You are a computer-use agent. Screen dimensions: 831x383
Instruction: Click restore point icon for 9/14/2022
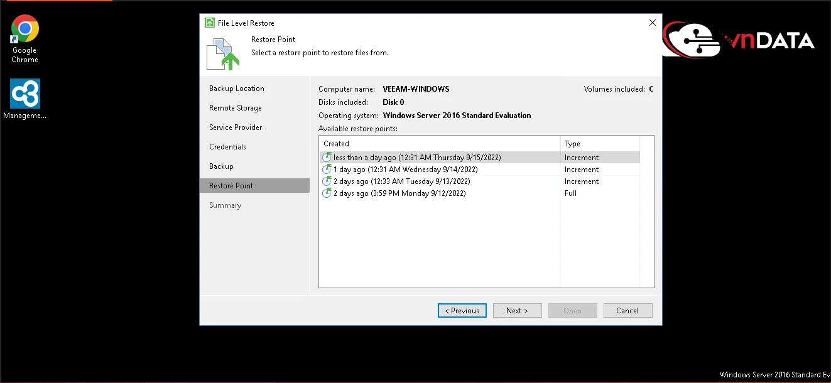coord(327,170)
